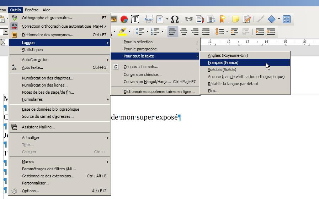The height and width of the screenshot is (199, 319).
Task: Toggle left text alignment
Action: [173, 32]
